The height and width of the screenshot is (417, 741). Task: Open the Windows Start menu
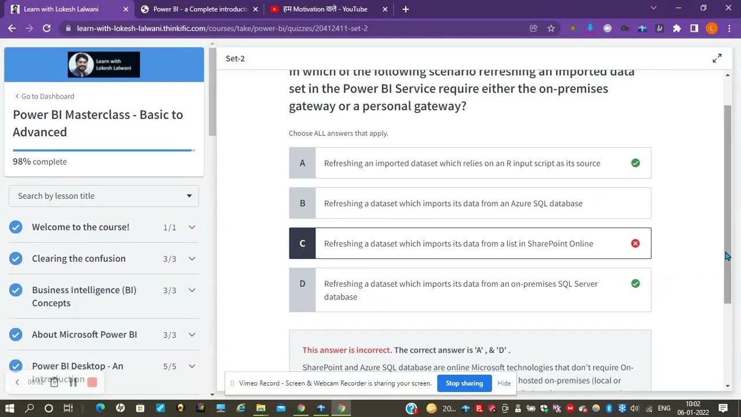pos(10,408)
